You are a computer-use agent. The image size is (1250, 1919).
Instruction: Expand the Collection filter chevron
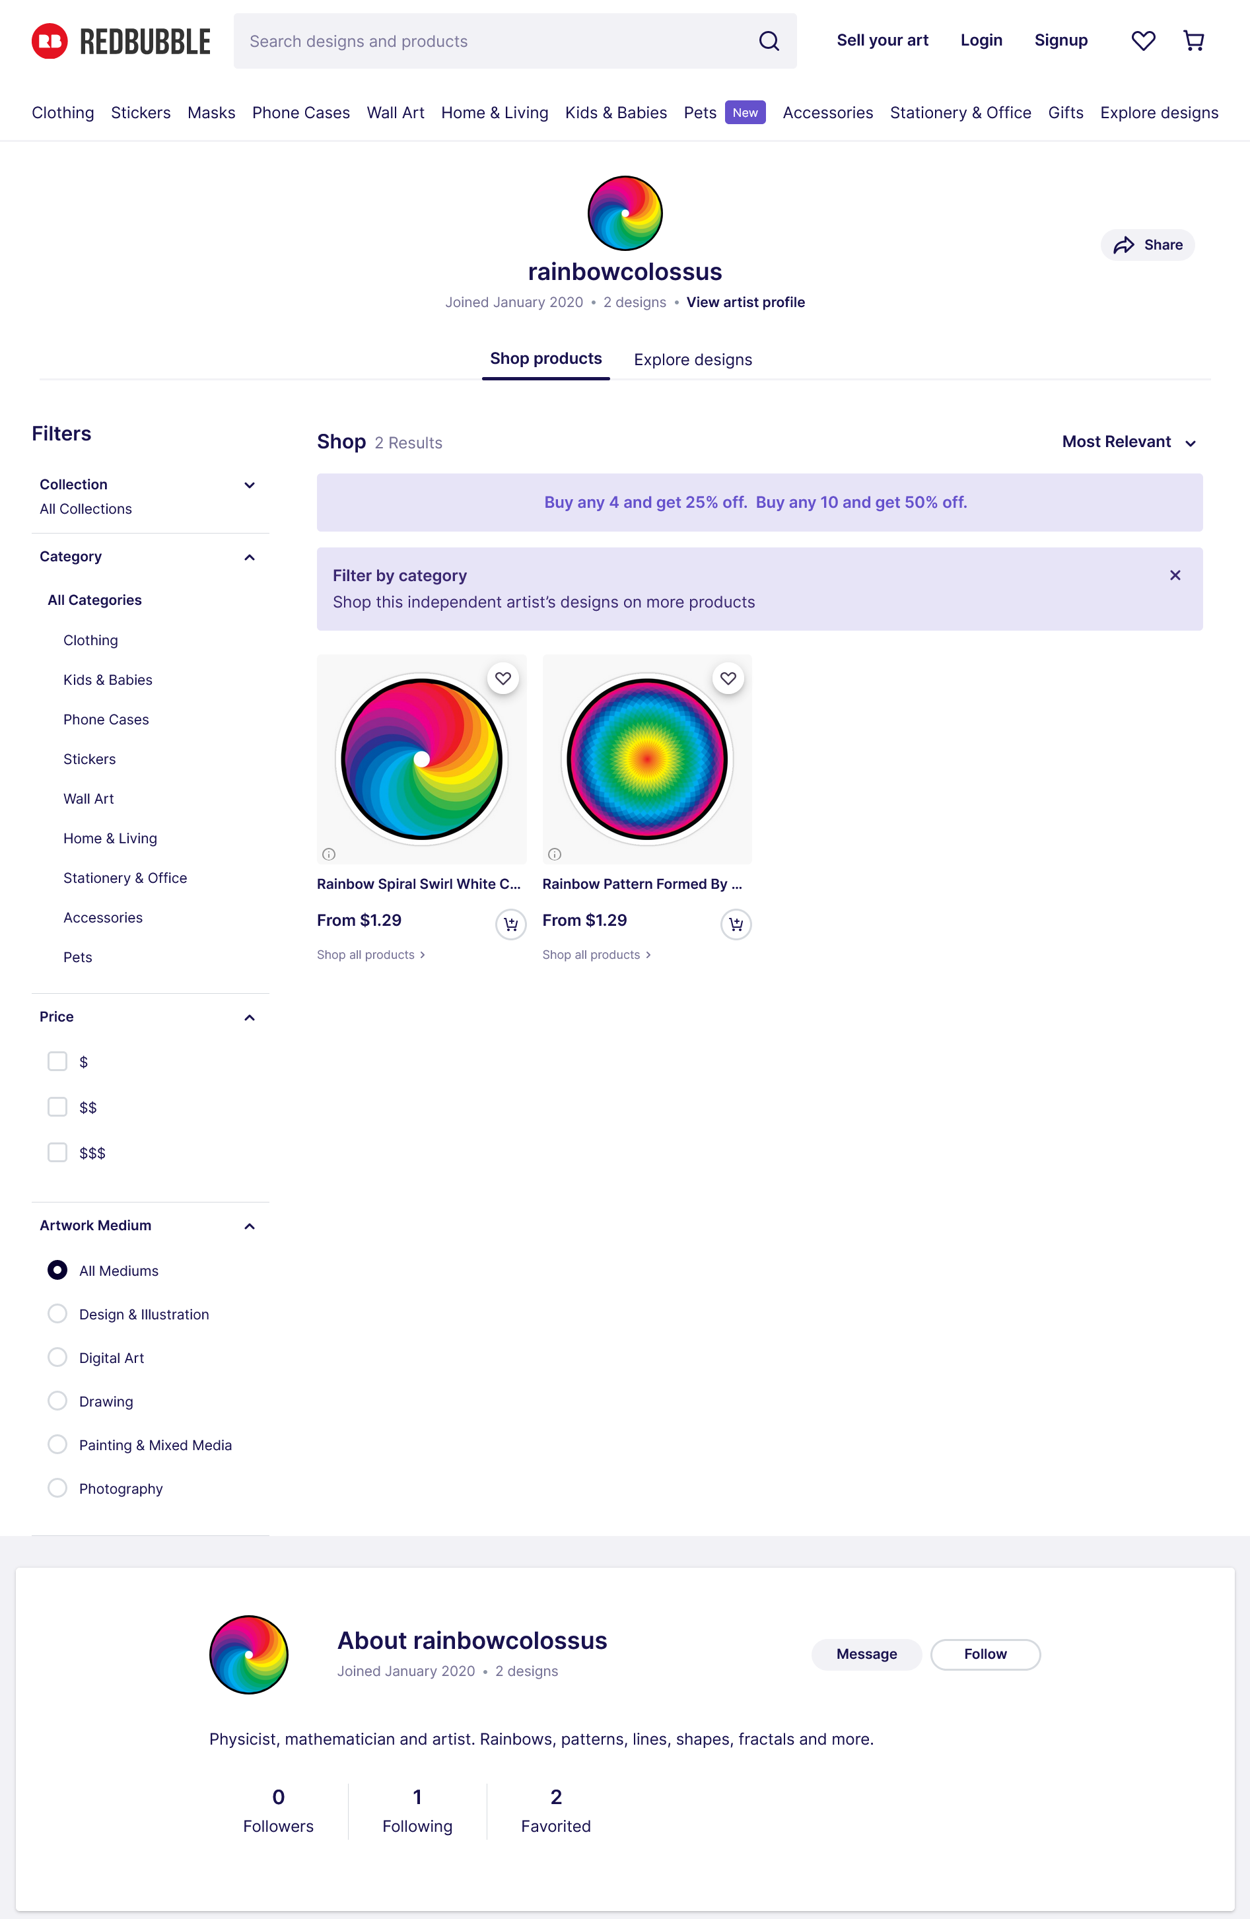(249, 485)
